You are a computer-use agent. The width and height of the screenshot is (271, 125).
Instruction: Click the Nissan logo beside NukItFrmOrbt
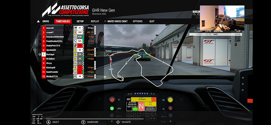click(75, 72)
